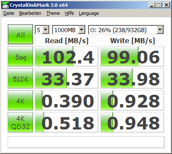The height and width of the screenshot is (154, 172).
Task: Expand the 1000MB test size dropdown
Action: [x=82, y=30]
